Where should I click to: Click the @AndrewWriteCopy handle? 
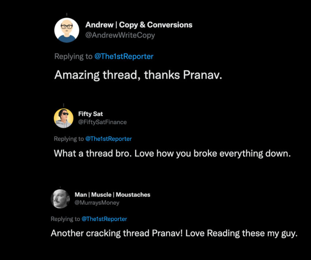pos(120,35)
